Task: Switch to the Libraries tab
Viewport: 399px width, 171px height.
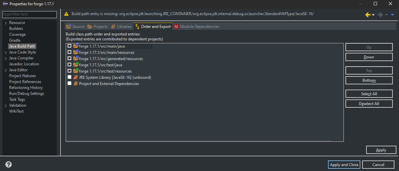Action: (122, 27)
